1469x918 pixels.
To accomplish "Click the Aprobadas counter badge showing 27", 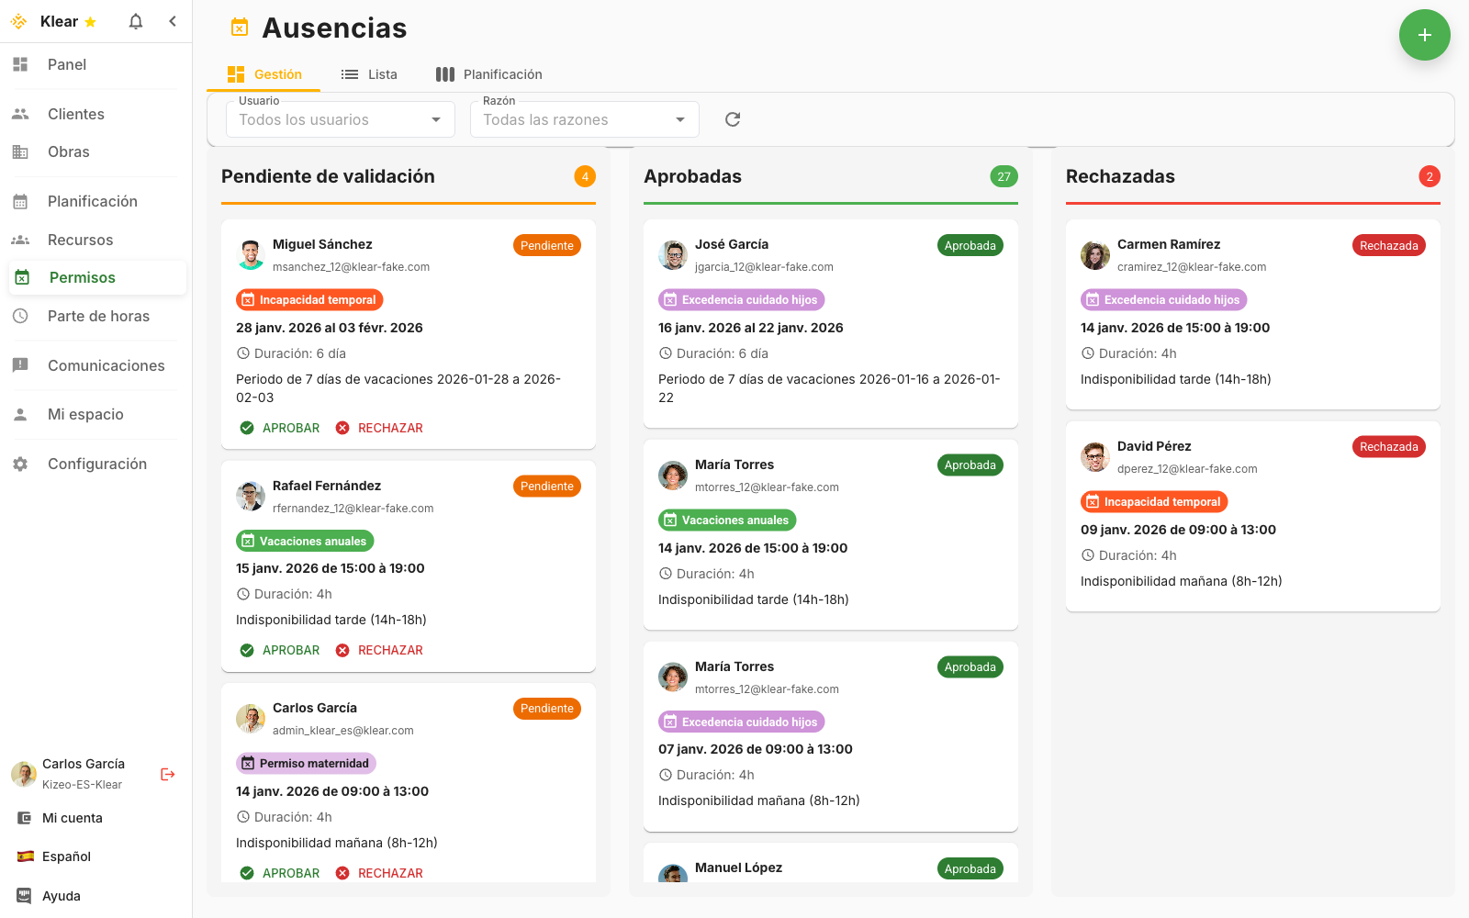I will point(1004,175).
